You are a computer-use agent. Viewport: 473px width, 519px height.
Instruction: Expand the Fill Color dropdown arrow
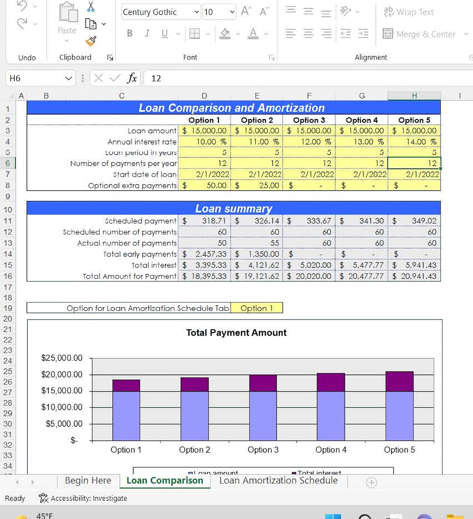click(238, 34)
